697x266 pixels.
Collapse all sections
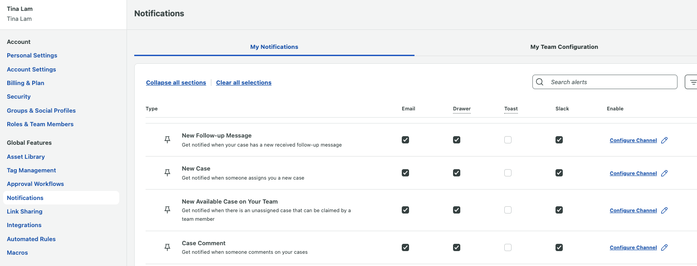tap(176, 83)
